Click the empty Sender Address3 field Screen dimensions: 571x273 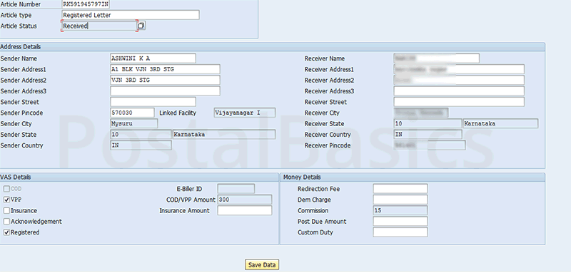(x=166, y=91)
